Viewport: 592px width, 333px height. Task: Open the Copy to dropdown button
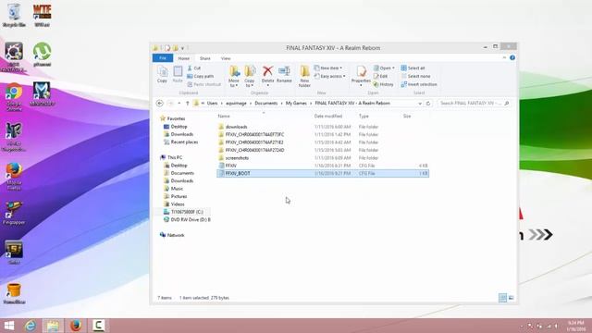click(250, 76)
